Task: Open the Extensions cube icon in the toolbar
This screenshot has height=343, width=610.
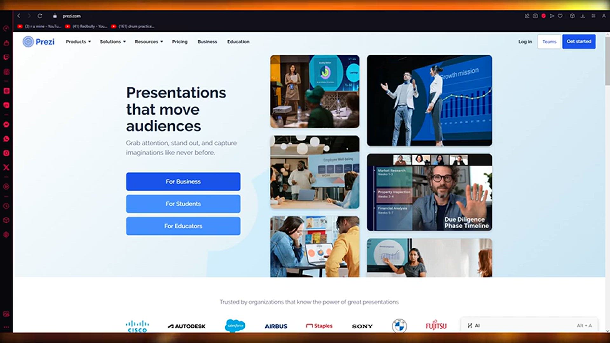Action: [572, 16]
